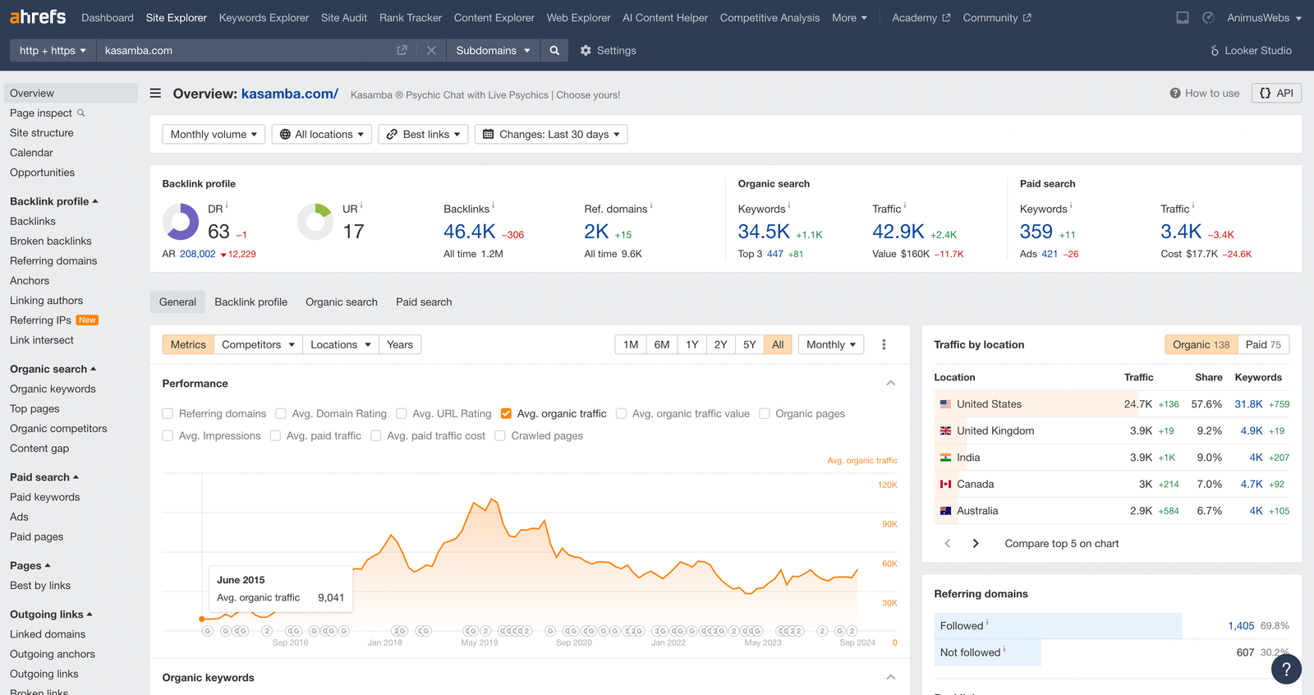The height and width of the screenshot is (695, 1314).
Task: Click the UR donut chart
Action: click(315, 222)
